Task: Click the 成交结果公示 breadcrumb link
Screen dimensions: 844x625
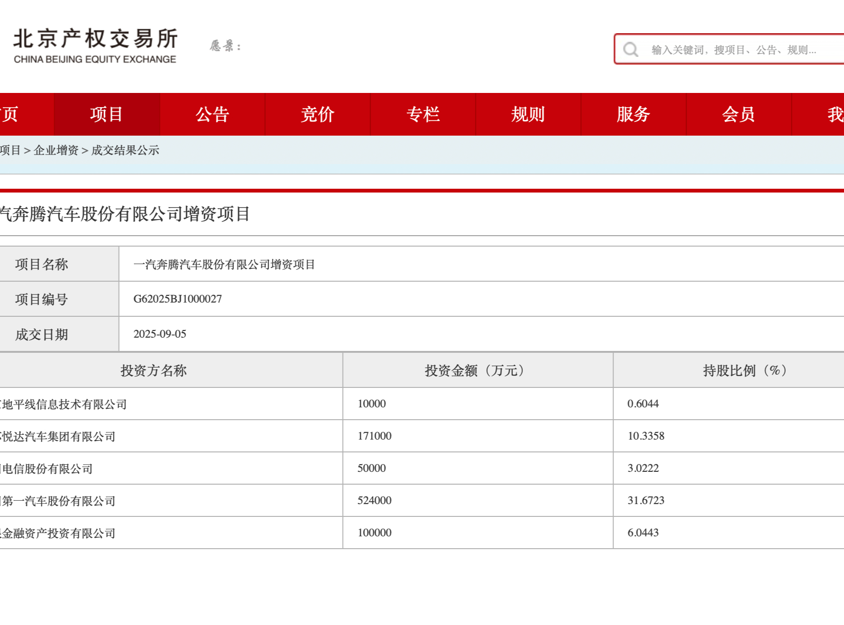Action: pyautogui.click(x=125, y=150)
